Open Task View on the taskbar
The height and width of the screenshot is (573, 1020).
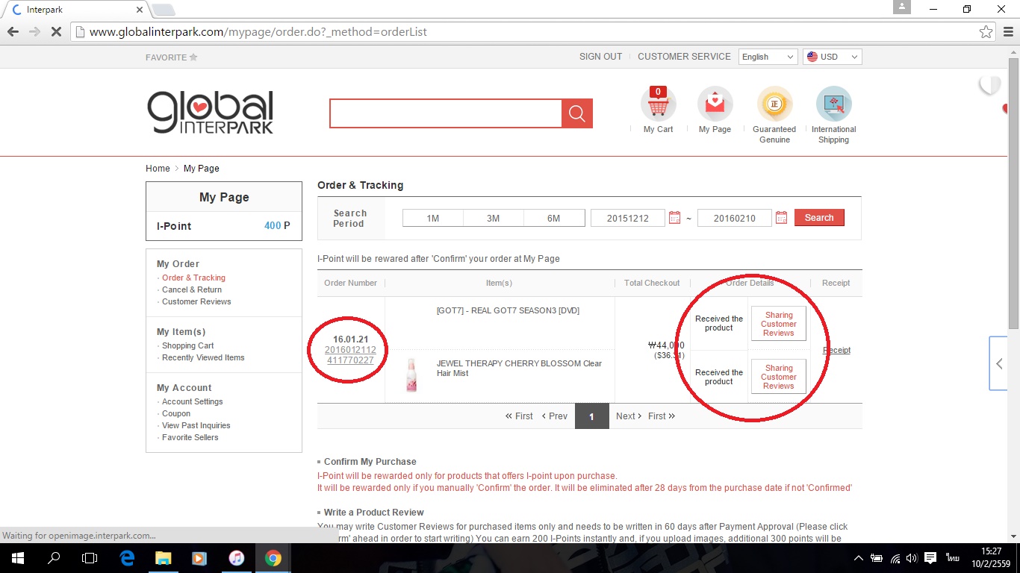(x=90, y=558)
